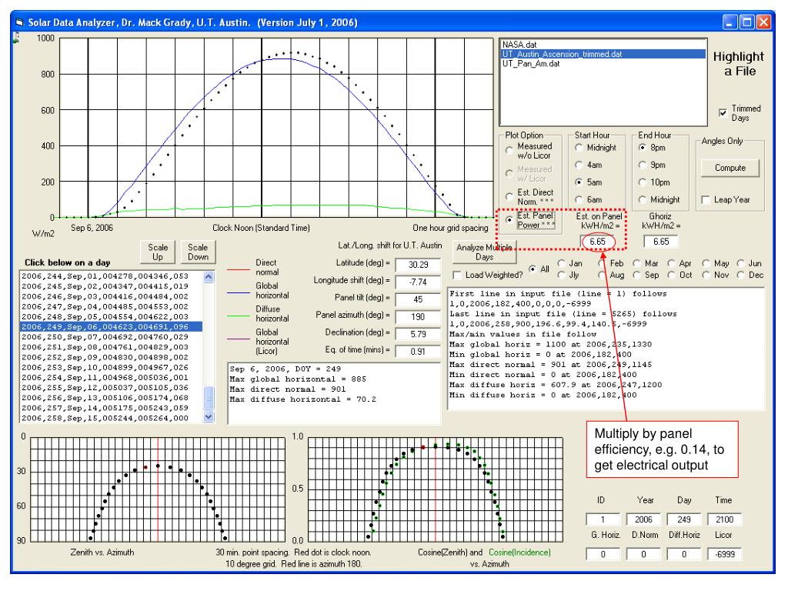Select day row 2006,253,Sep,10

tap(111, 367)
